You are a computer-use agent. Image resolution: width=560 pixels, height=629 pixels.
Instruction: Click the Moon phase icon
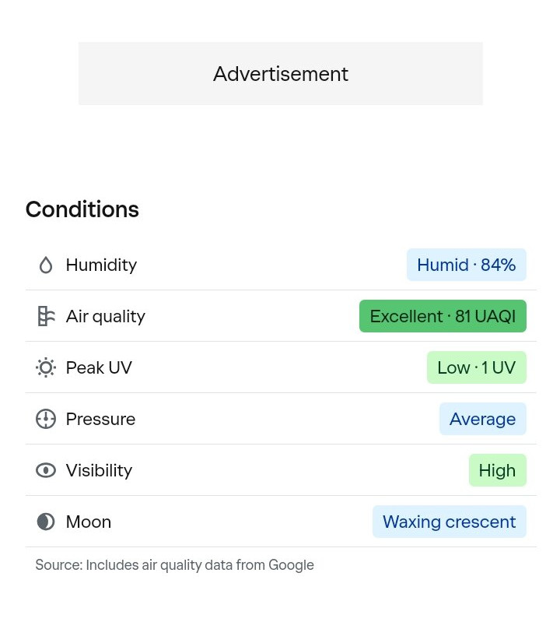tap(46, 522)
